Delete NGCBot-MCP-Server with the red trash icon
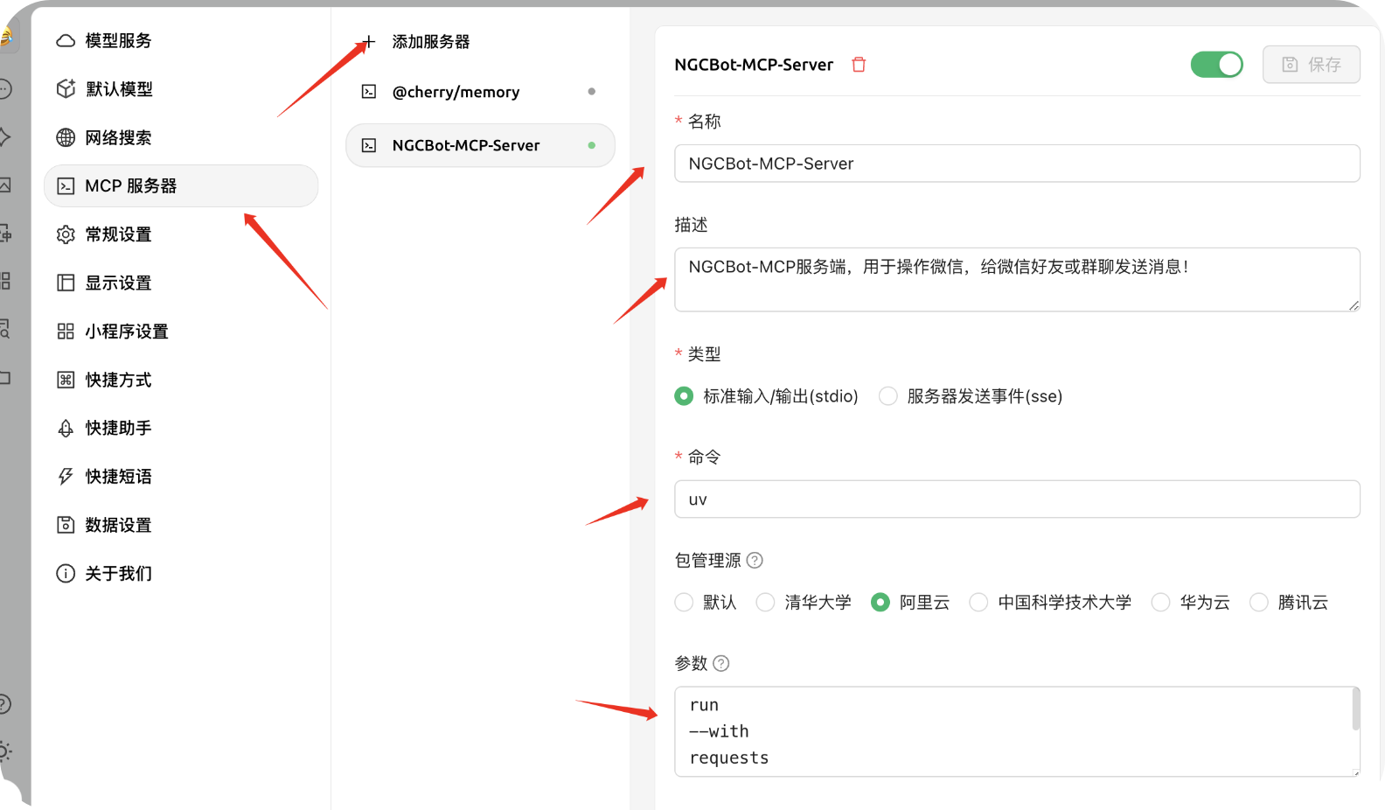Image resolution: width=1385 pixels, height=810 pixels. click(859, 65)
